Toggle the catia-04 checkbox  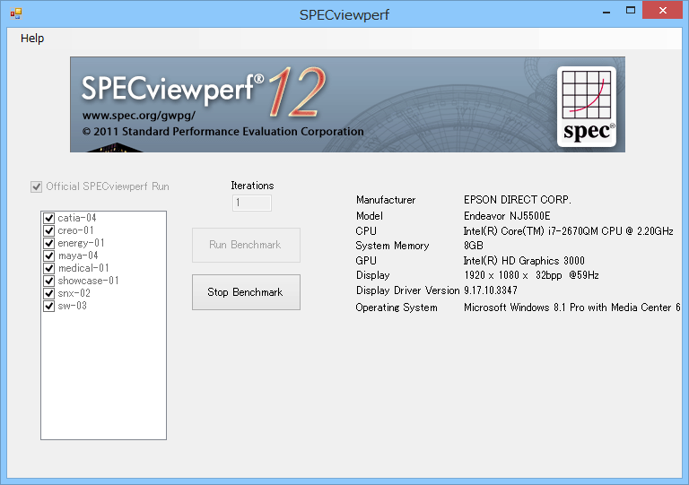pyautogui.click(x=48, y=218)
